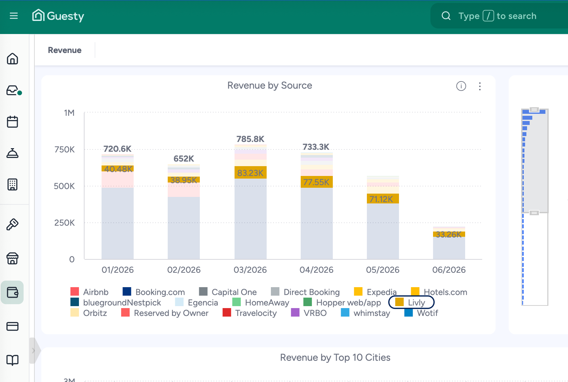This screenshot has width=568, height=382.
Task: Expand the sidebar with the chevron handle
Action: click(33, 351)
